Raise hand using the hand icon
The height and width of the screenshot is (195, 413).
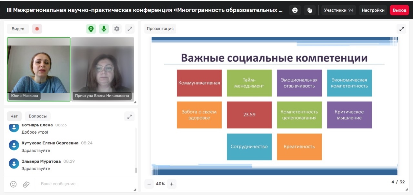tap(310, 10)
